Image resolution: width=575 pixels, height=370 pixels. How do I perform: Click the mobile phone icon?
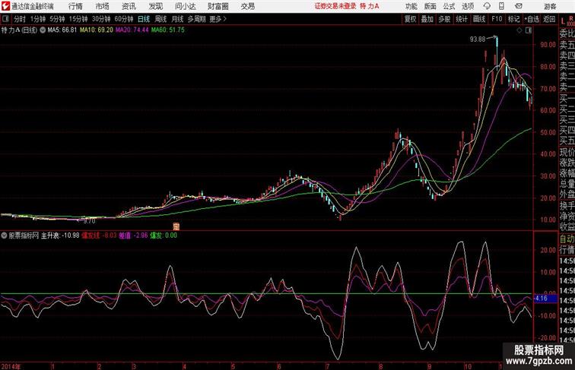click(x=501, y=6)
